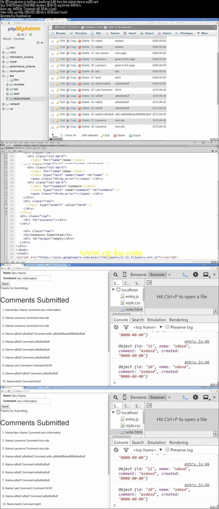Click filter funnel icon in bottom DevTools console

click(x=126, y=450)
